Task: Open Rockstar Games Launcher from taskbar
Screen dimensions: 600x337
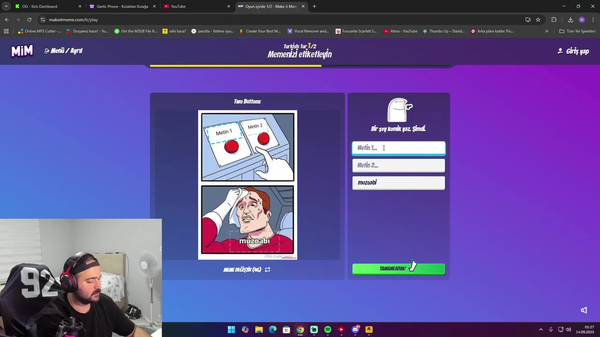Action: point(369,330)
